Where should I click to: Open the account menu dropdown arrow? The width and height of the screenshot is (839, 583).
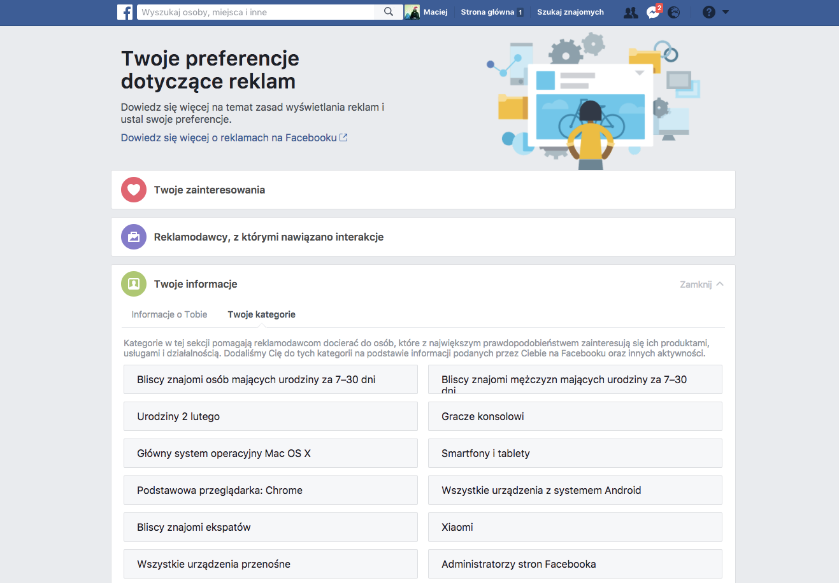725,12
